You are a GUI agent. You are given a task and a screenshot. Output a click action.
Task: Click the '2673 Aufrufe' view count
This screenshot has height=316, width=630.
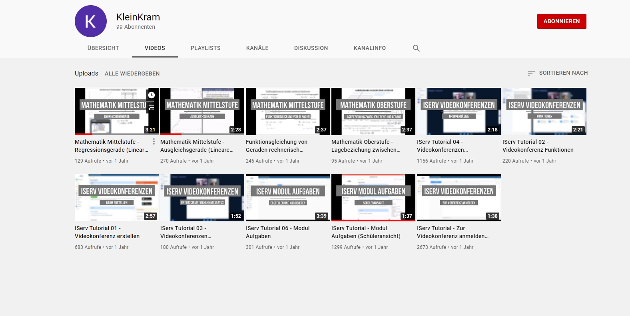coord(432,247)
